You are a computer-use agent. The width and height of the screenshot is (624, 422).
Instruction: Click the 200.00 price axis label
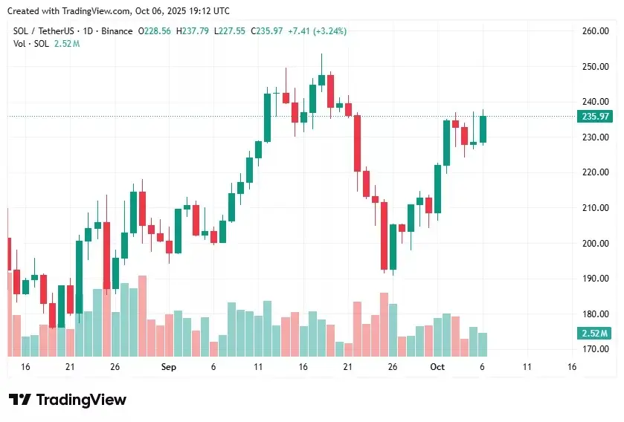tap(595, 244)
